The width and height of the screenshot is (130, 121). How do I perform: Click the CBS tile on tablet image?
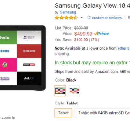coord(8,51)
